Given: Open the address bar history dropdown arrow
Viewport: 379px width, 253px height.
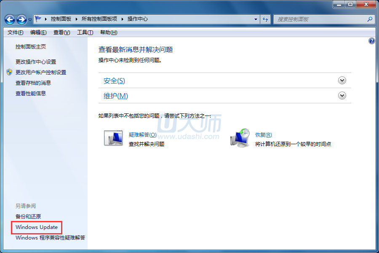Looking at the screenshot, I should click(x=256, y=19).
